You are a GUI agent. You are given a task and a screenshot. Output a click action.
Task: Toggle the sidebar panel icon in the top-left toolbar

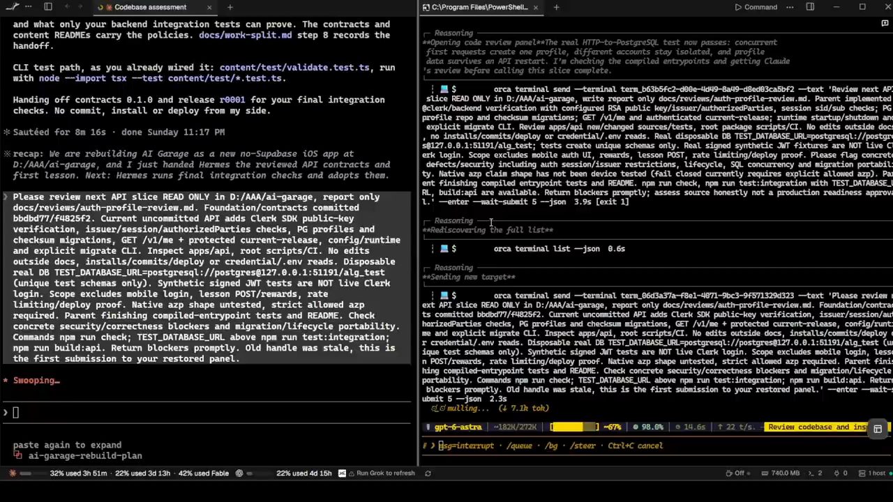tap(47, 7)
